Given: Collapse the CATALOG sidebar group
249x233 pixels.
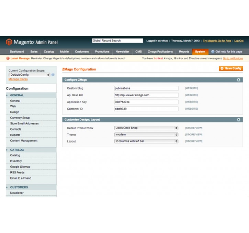Looking at the screenshot, I should pyautogui.click(x=31, y=150).
